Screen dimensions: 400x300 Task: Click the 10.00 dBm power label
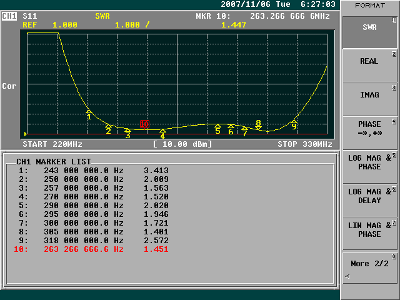pyautogui.click(x=182, y=144)
